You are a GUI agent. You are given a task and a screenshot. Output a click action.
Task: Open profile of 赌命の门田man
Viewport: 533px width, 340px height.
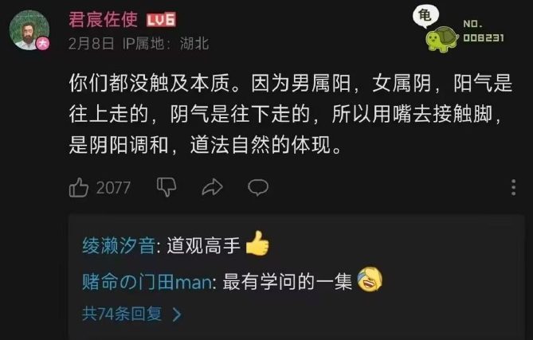point(147,282)
